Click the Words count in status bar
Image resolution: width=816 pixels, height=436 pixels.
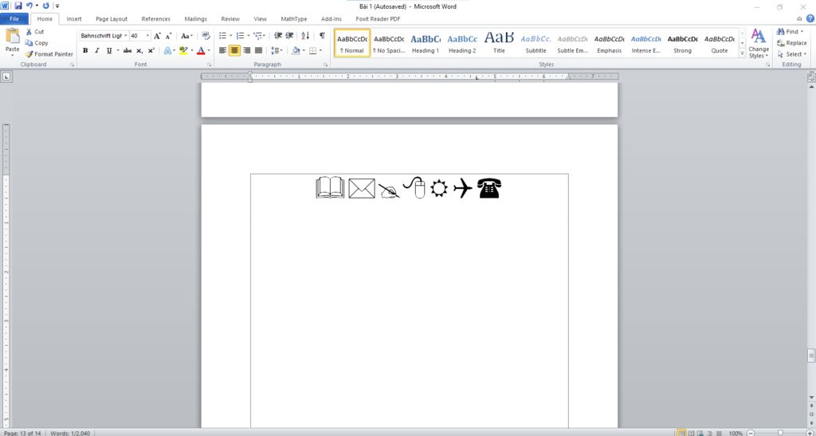69,433
